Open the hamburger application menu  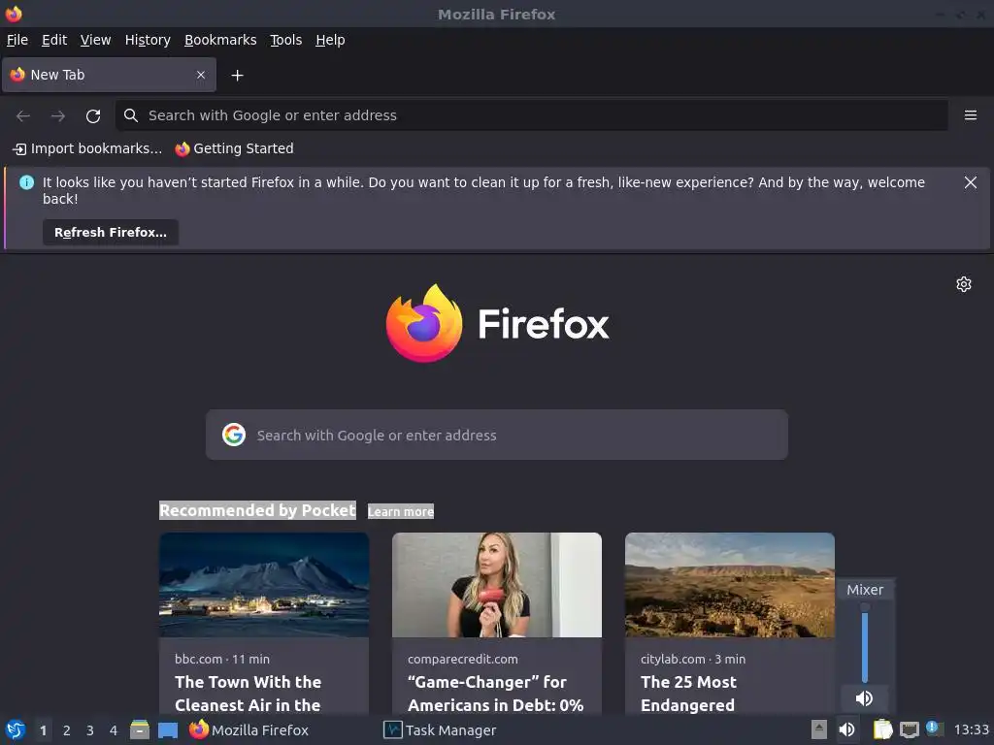970,115
